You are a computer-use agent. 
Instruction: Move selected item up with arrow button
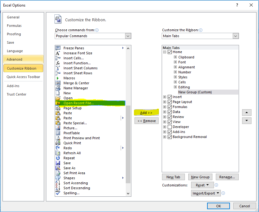(x=246, y=112)
